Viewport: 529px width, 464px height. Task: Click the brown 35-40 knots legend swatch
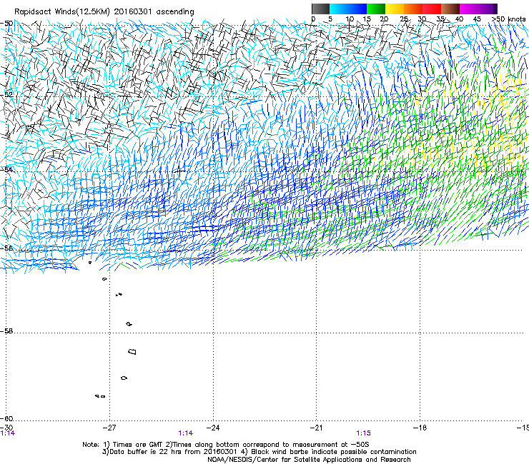pos(450,9)
